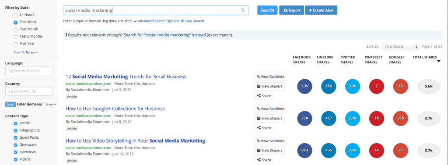The height and width of the screenshot is (165, 448).
Task: Click the Article tag under Video Storytelling
Action: point(72,161)
